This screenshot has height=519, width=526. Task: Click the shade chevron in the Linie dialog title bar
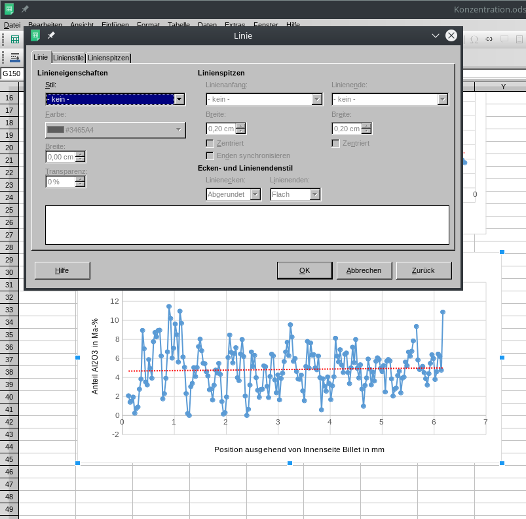tap(436, 35)
